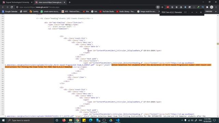Open the HDFC bookmark

(24, 11)
